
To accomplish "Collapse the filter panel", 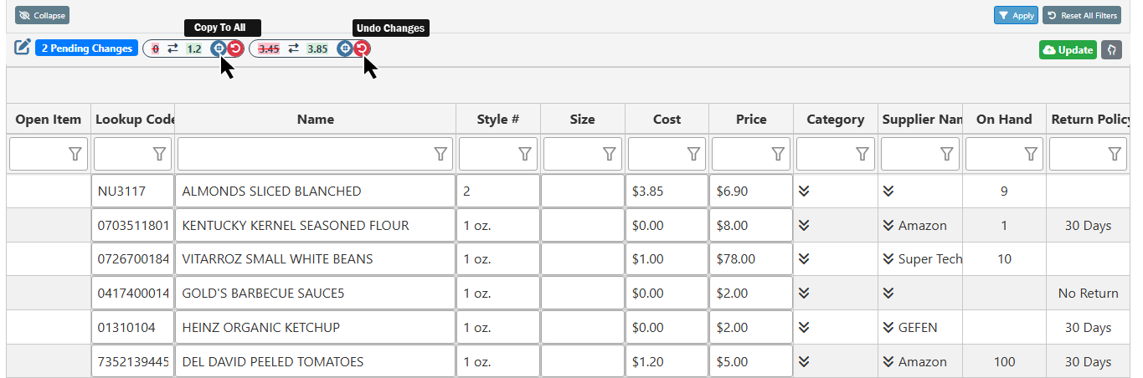I will click(x=42, y=15).
